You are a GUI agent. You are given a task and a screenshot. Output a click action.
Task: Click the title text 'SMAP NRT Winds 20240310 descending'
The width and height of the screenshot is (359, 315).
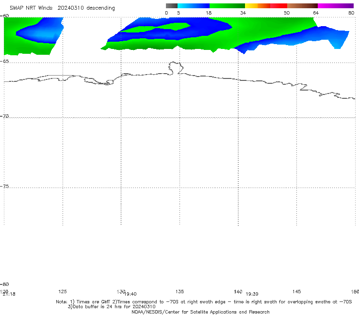tap(62, 8)
